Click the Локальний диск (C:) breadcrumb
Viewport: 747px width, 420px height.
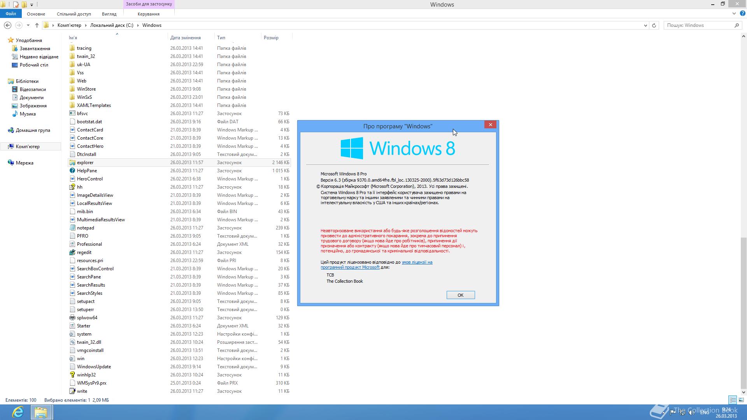pyautogui.click(x=112, y=25)
